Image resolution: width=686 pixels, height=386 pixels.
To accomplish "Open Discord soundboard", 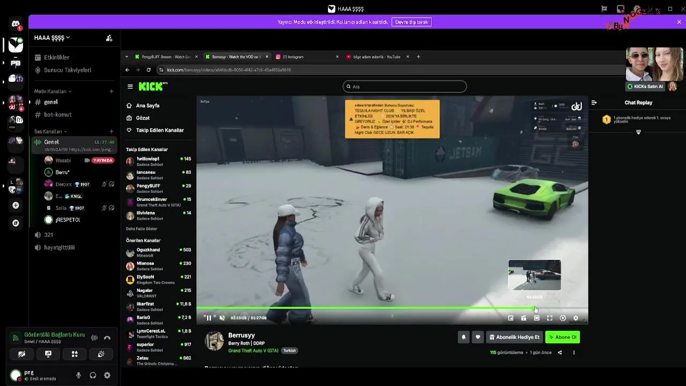I will [101, 354].
